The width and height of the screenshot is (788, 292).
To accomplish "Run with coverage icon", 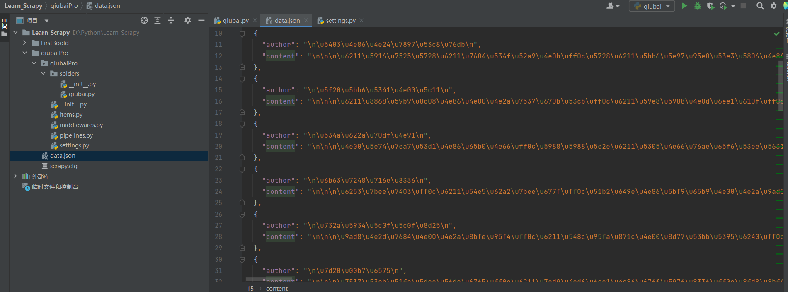I will coord(710,6).
